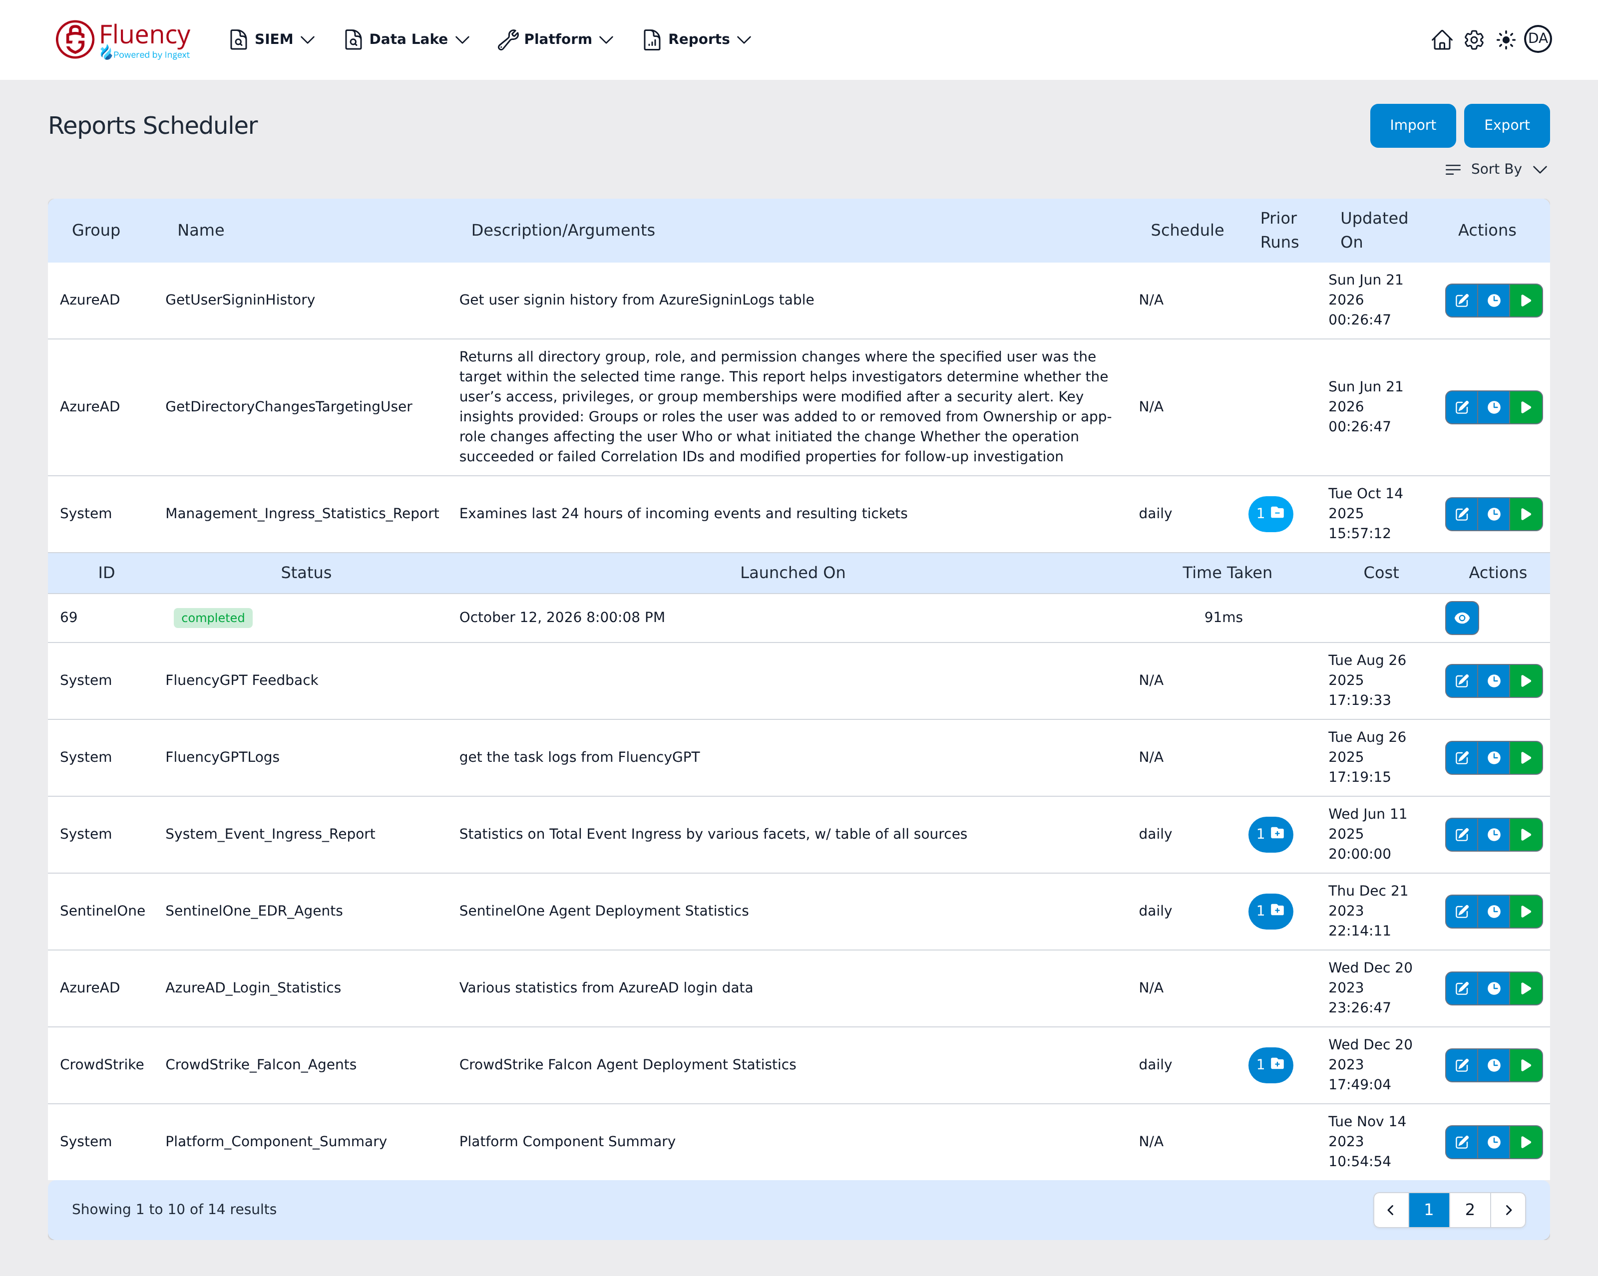Run the GetUserSigninHistory report now
1598x1276 pixels.
coord(1526,300)
